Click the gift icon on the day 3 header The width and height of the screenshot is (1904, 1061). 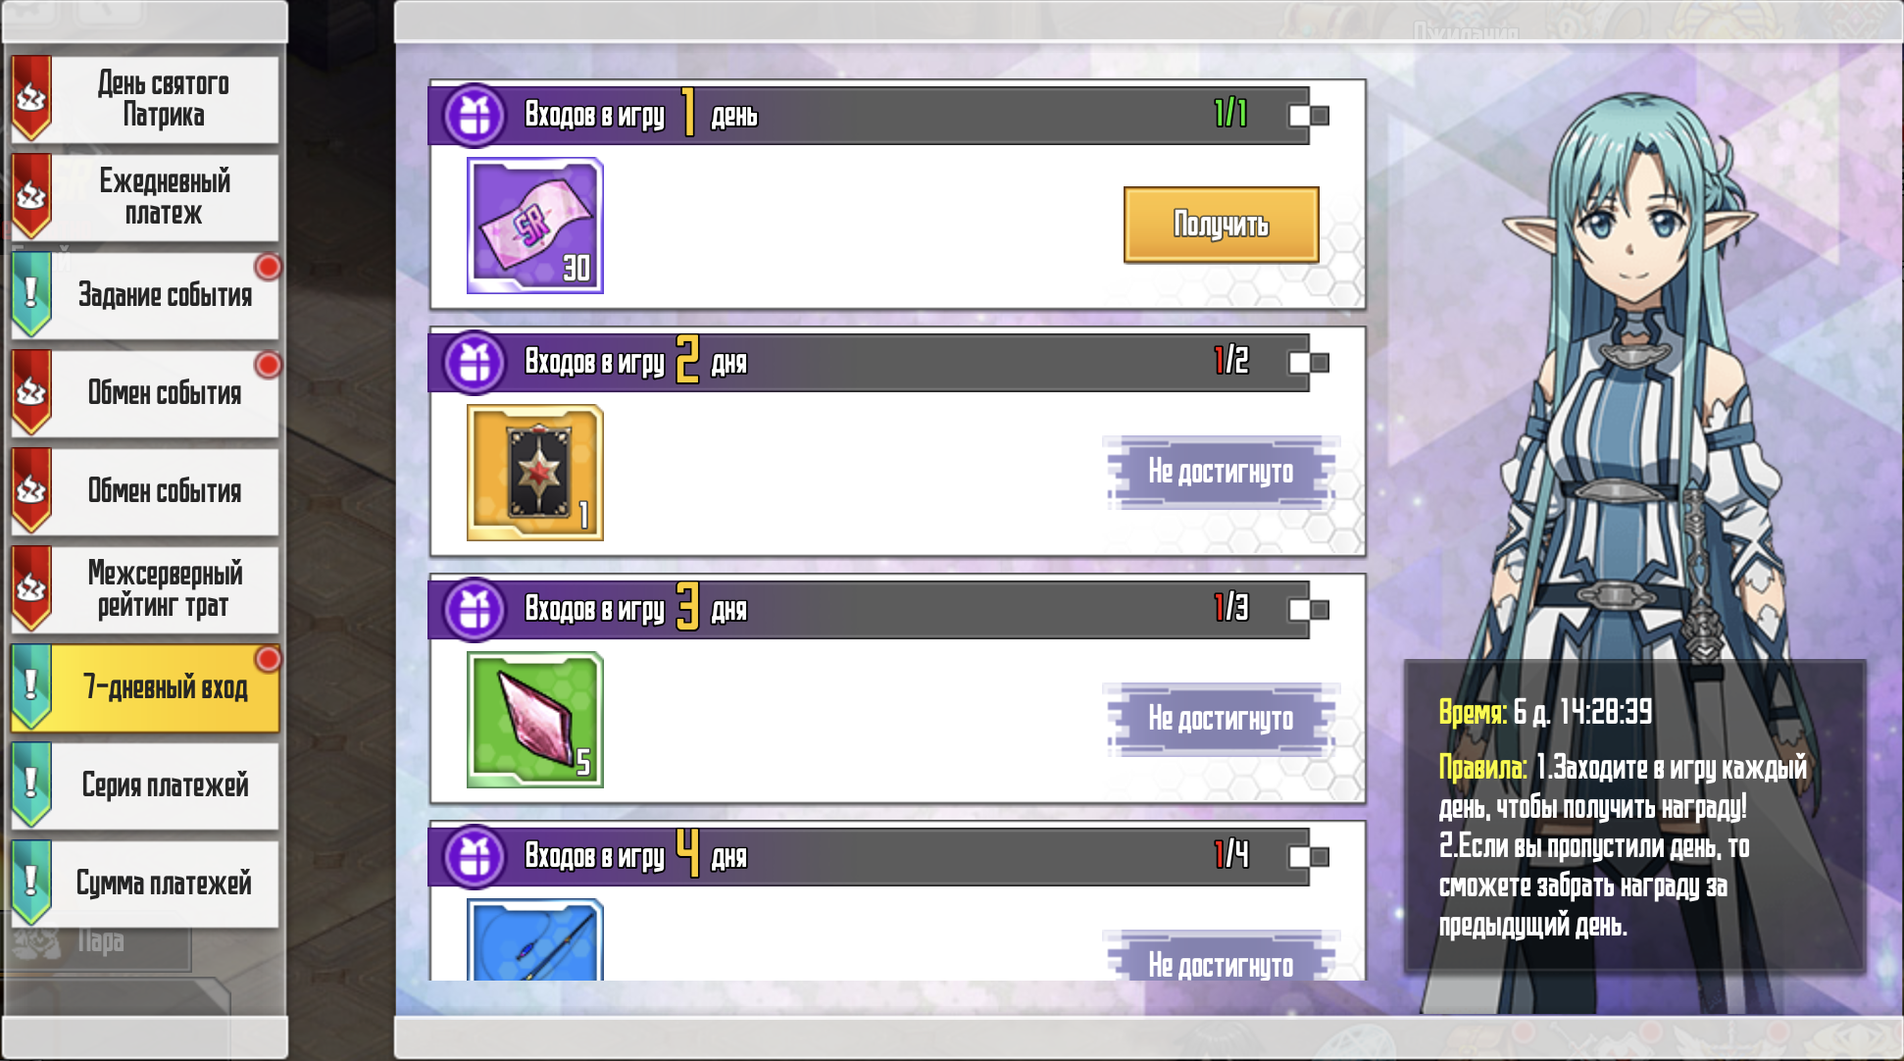476,610
